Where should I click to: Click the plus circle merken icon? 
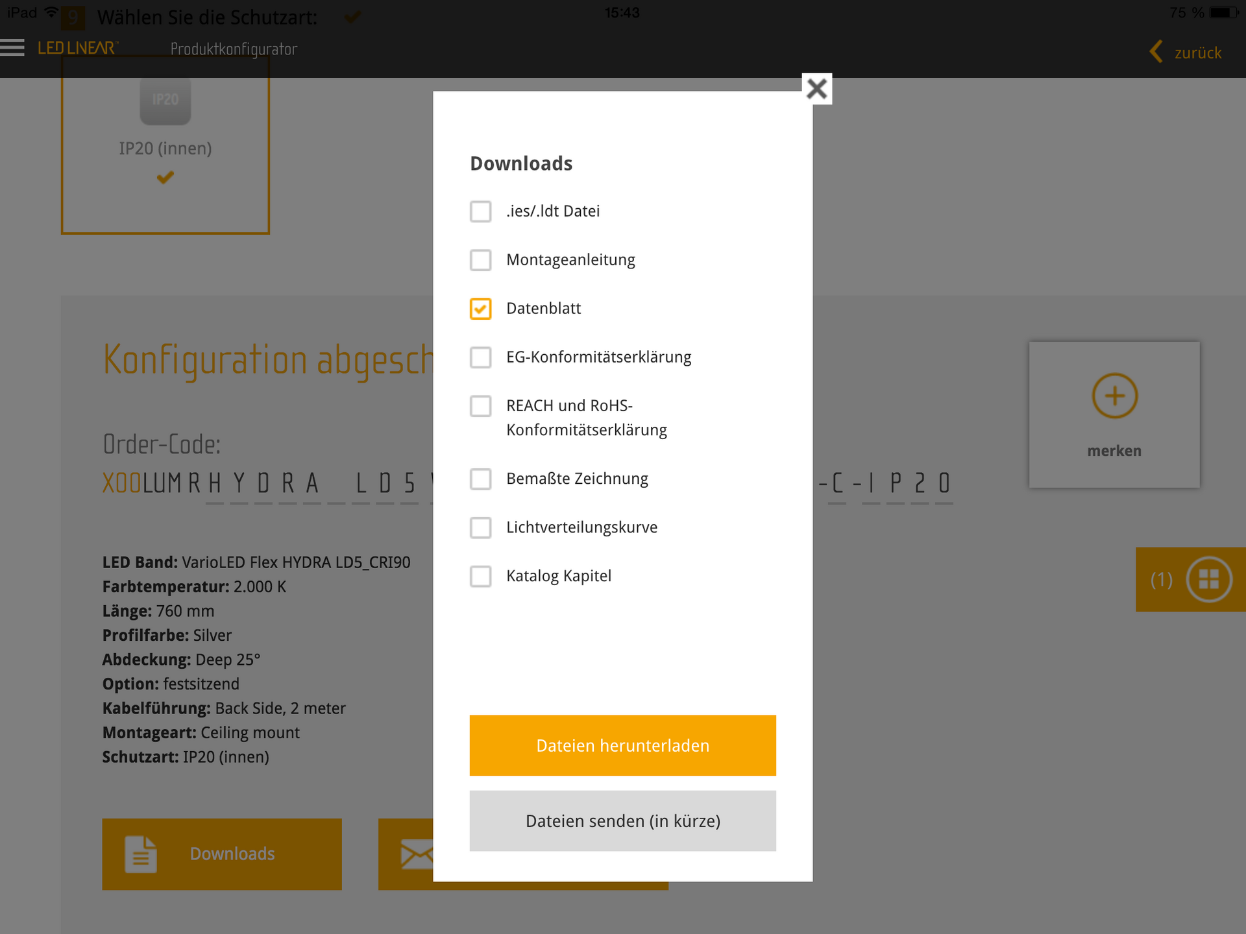pyautogui.click(x=1114, y=396)
